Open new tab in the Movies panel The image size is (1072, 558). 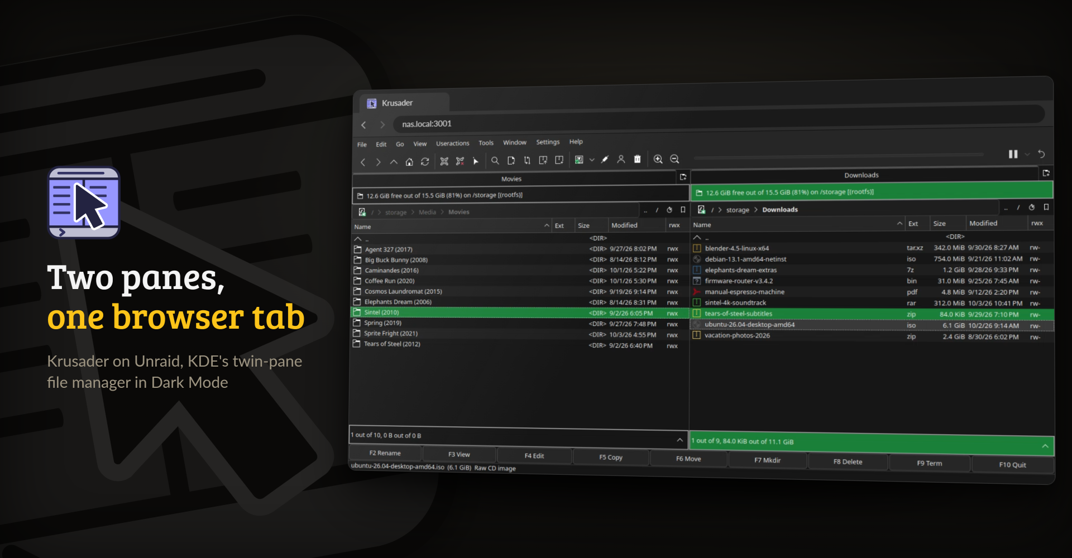pos(683,177)
